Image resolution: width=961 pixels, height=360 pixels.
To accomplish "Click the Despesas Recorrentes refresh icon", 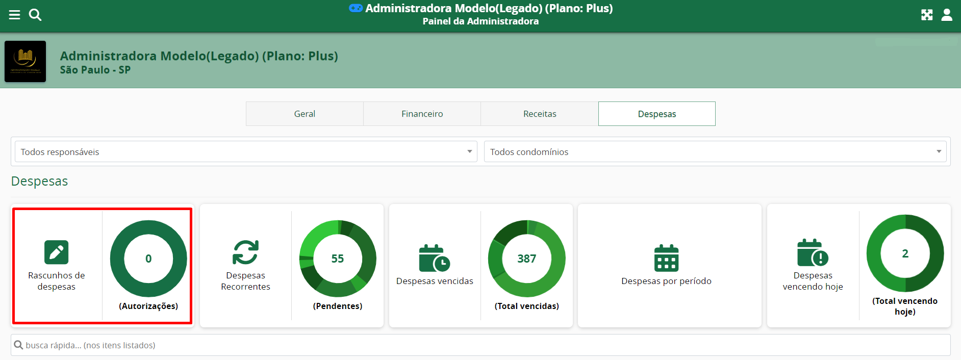I will (x=245, y=252).
